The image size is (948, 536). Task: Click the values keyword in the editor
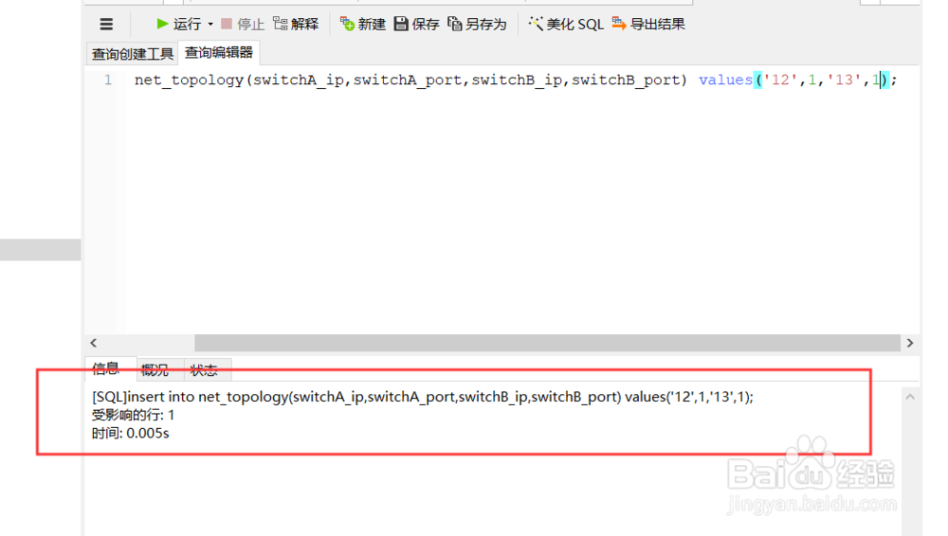[725, 80]
